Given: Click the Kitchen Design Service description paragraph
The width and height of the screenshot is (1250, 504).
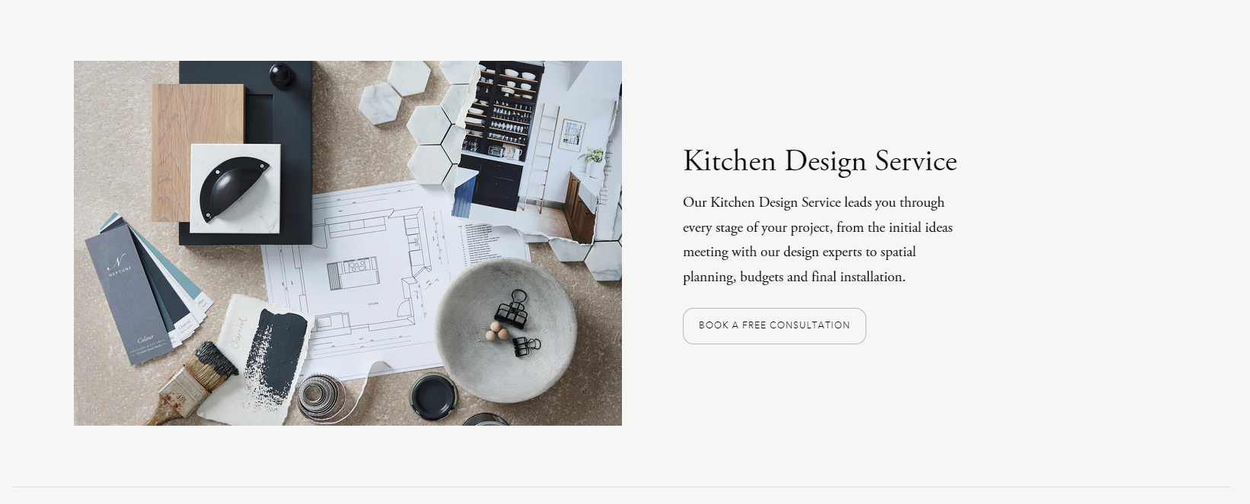Looking at the screenshot, I should (x=818, y=239).
